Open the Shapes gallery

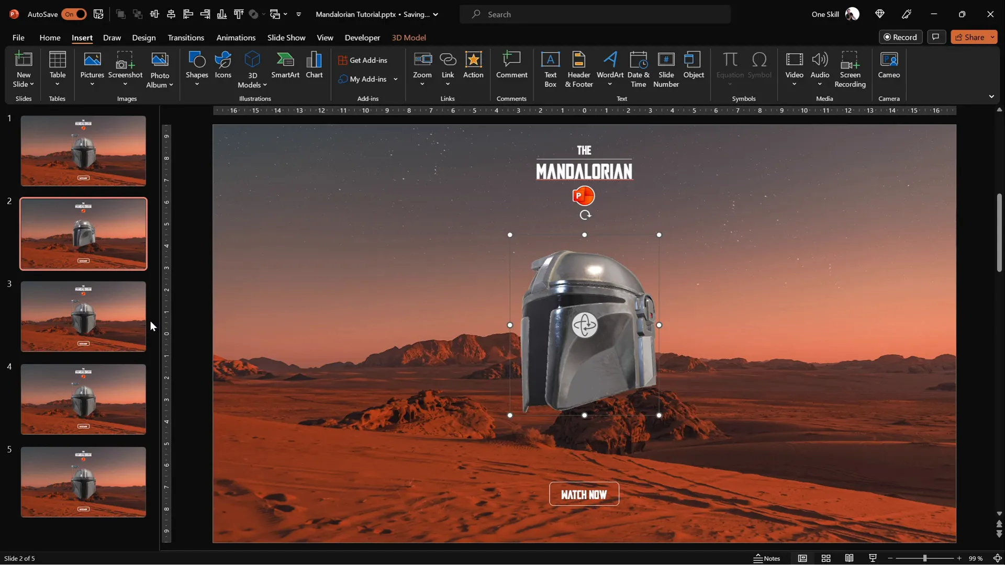pyautogui.click(x=197, y=69)
